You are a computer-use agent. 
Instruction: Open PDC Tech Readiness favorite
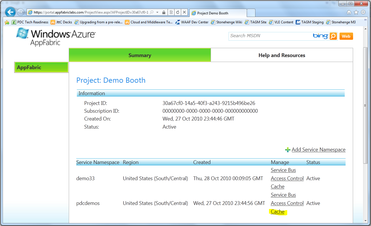(x=30, y=22)
